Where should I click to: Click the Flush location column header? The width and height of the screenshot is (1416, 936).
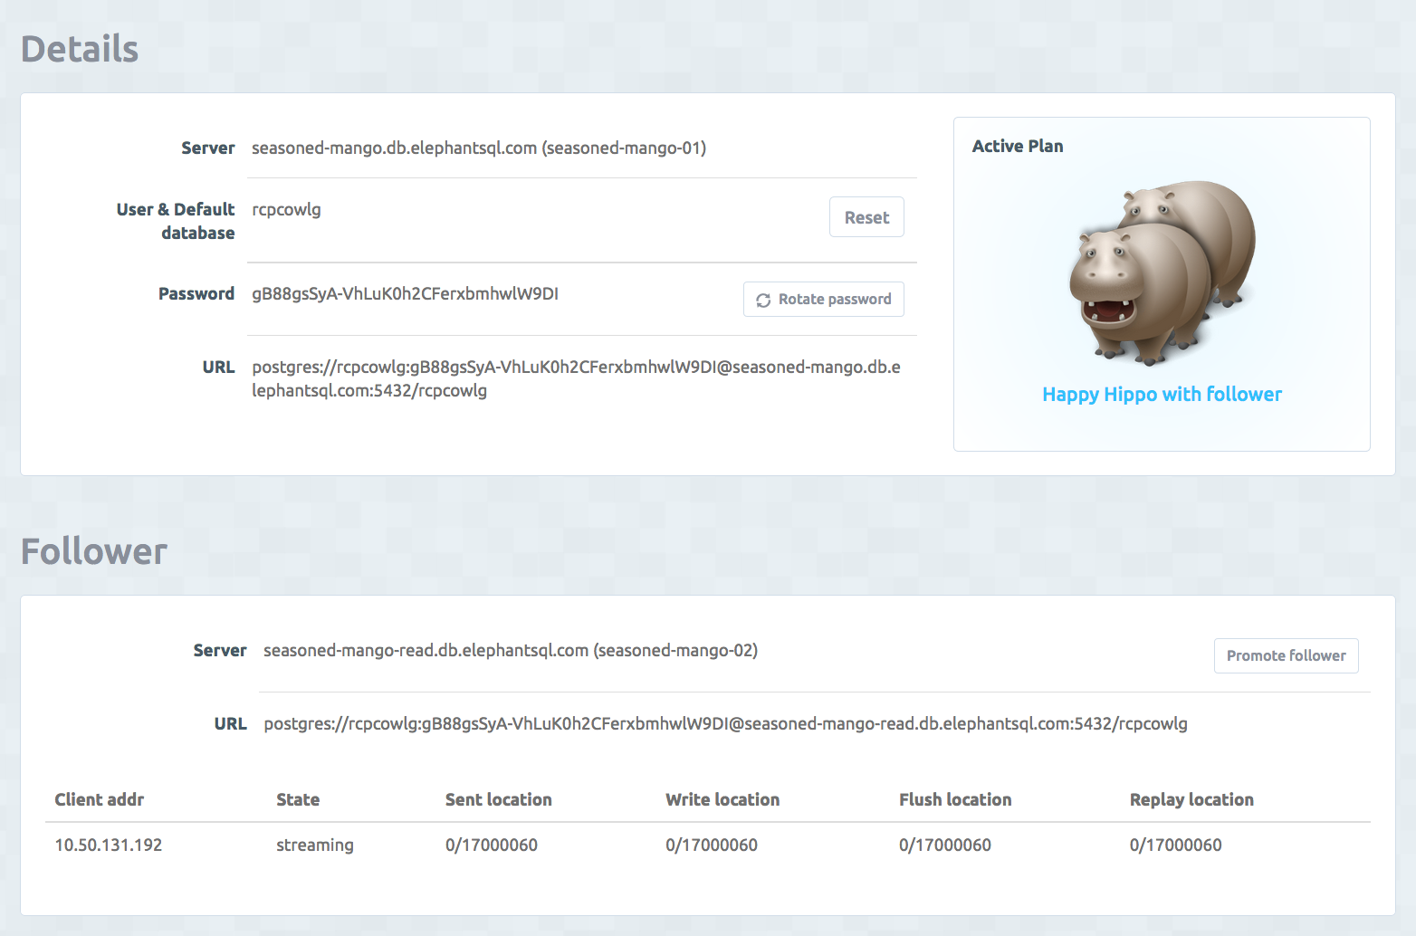(954, 799)
